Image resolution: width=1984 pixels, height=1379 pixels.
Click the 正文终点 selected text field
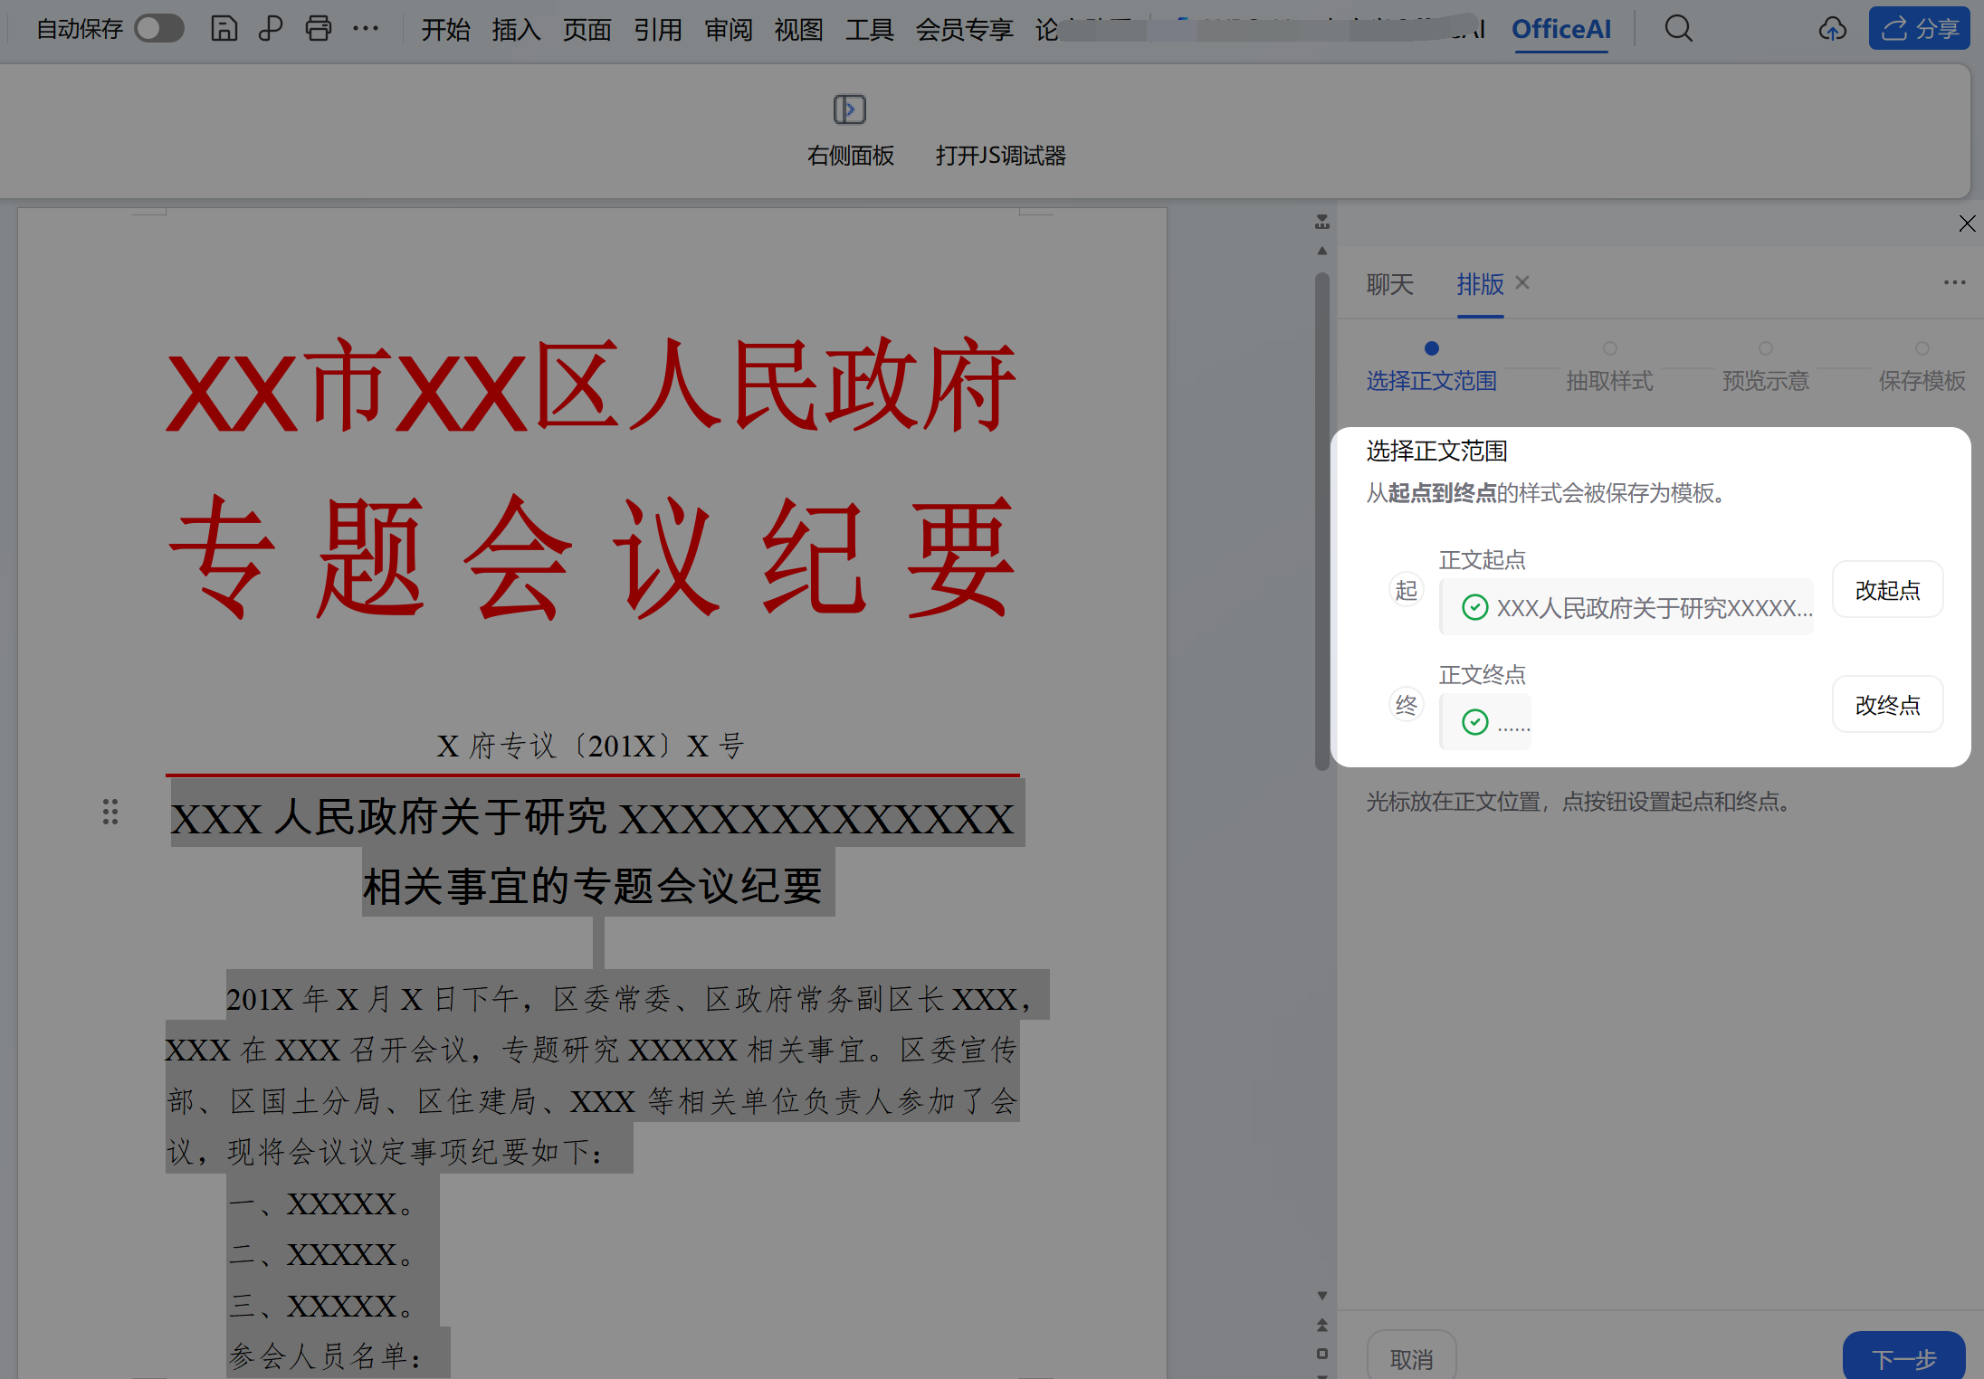1484,722
